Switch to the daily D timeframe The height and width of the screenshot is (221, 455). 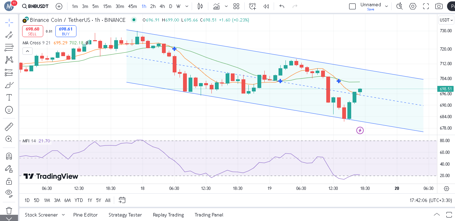(x=171, y=6)
